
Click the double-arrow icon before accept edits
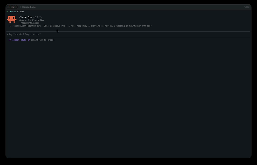point(10,40)
